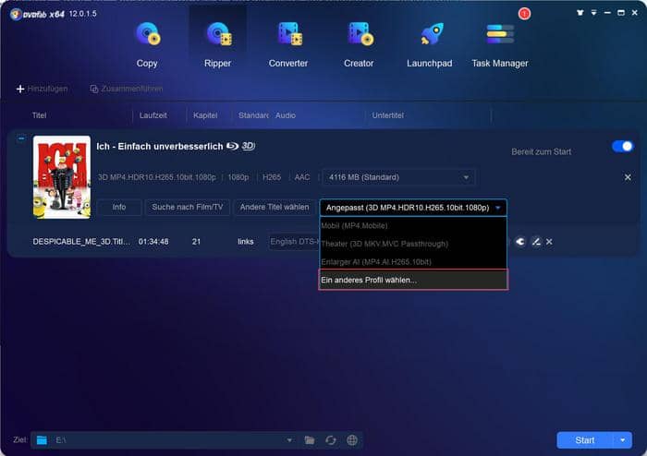Expand the destination path dropdown arrow
The width and height of the screenshot is (647, 456).
tap(289, 440)
